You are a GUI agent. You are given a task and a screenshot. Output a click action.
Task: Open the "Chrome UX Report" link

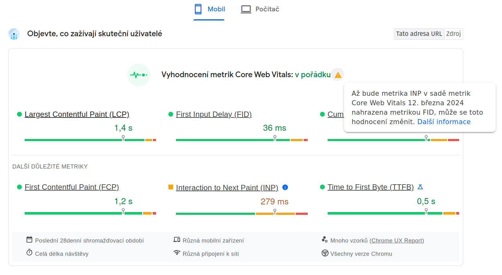(x=397, y=240)
